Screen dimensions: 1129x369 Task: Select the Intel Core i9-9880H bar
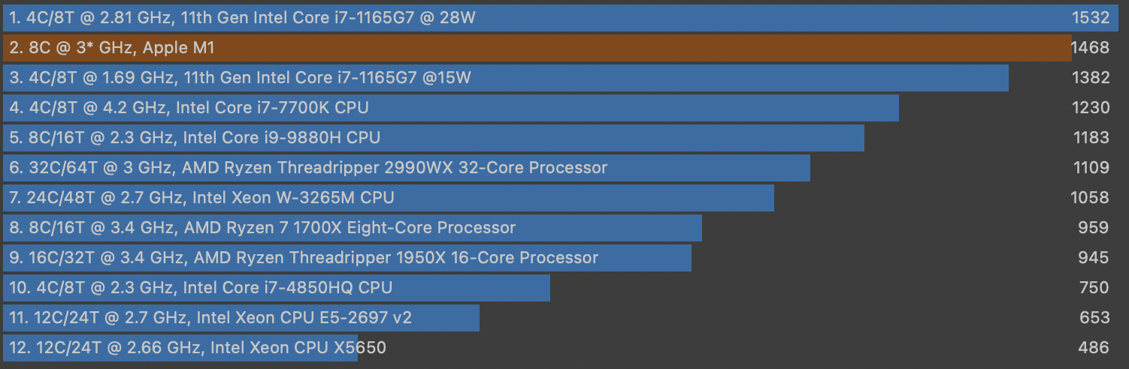point(195,137)
